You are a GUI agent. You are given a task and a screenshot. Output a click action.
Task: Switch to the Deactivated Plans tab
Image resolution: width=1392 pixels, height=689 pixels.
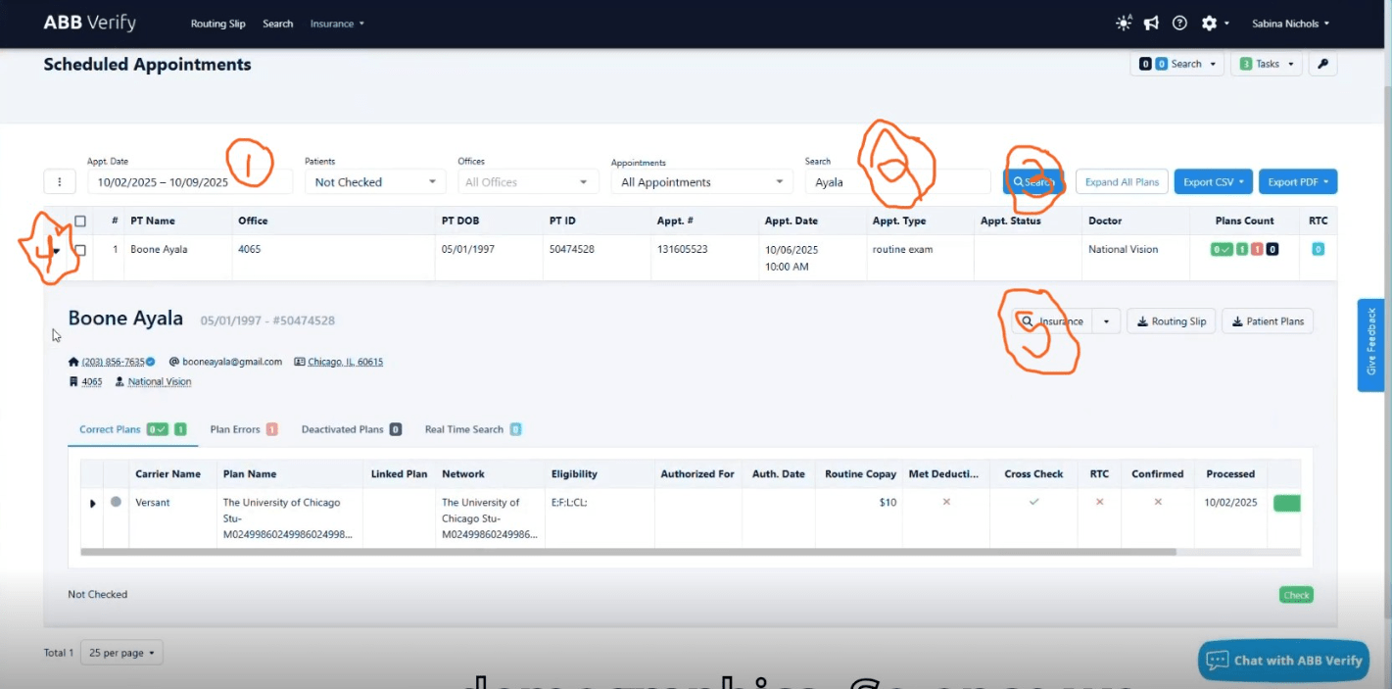[x=352, y=429]
